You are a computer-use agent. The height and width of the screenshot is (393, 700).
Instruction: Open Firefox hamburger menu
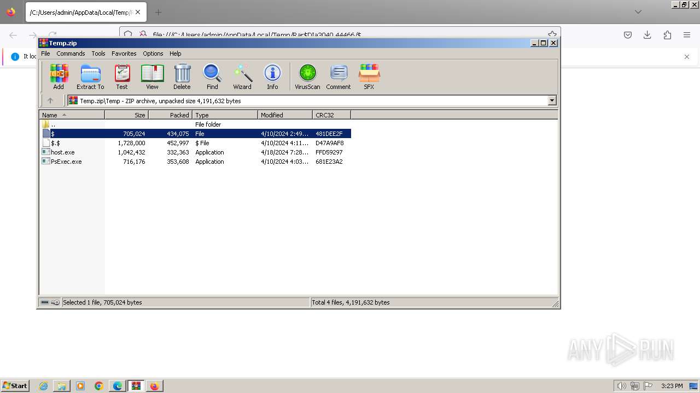click(687, 35)
